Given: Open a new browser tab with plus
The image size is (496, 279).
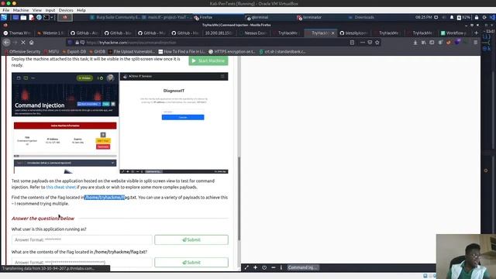Looking at the screenshot, I should 477,33.
